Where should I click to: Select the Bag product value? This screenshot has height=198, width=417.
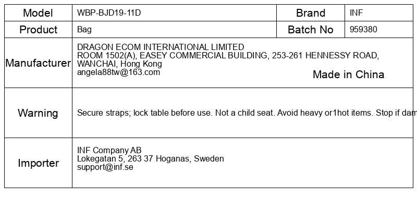84,30
